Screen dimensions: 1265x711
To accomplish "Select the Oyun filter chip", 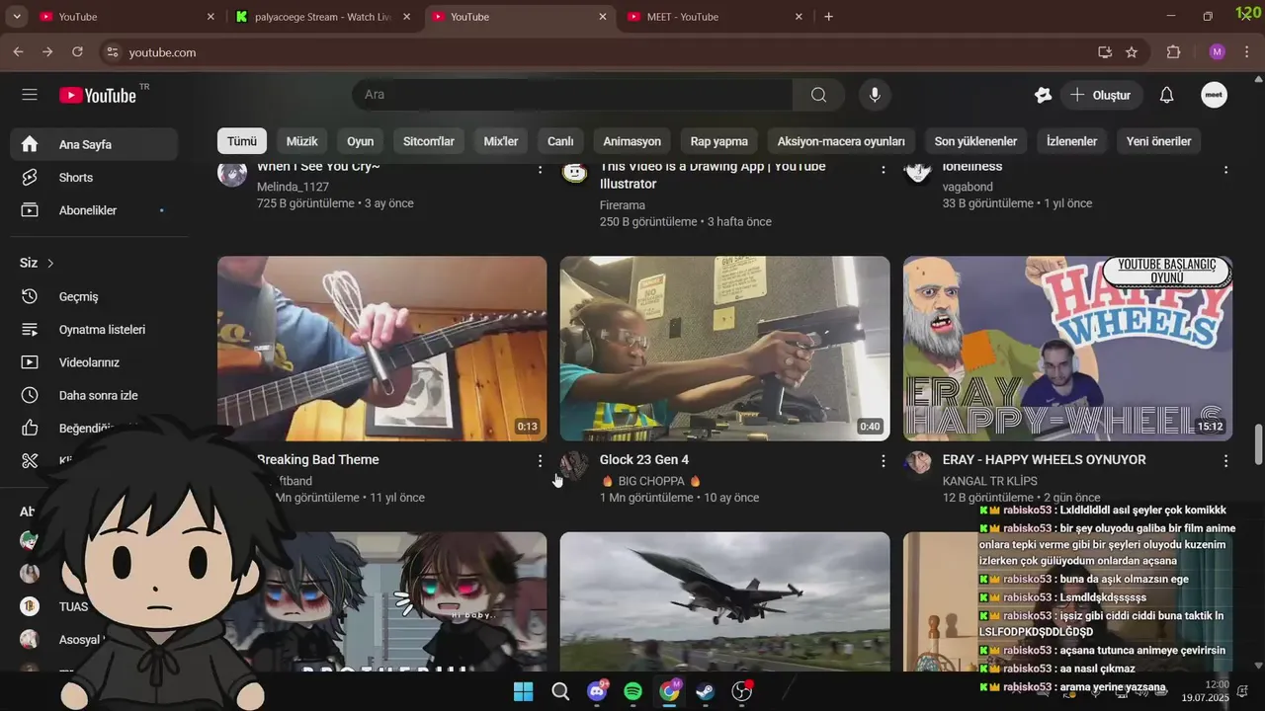I will (x=361, y=141).
